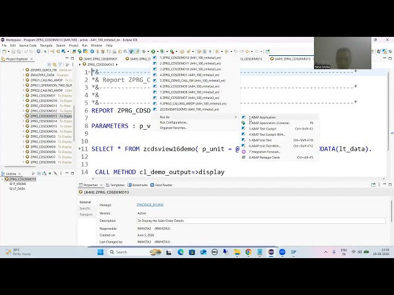Viewport: 394px width, 295px height.
Task: Click the Collapse All icon in Project Explorer
Action: pyautogui.click(x=49, y=65)
